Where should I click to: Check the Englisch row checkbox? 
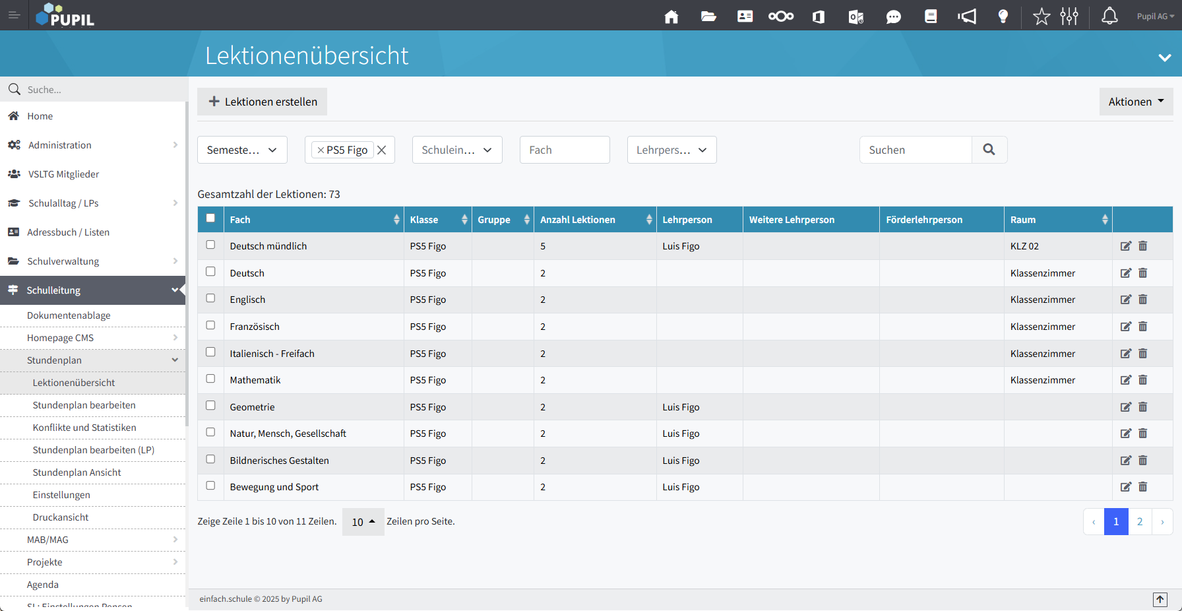coord(210,298)
